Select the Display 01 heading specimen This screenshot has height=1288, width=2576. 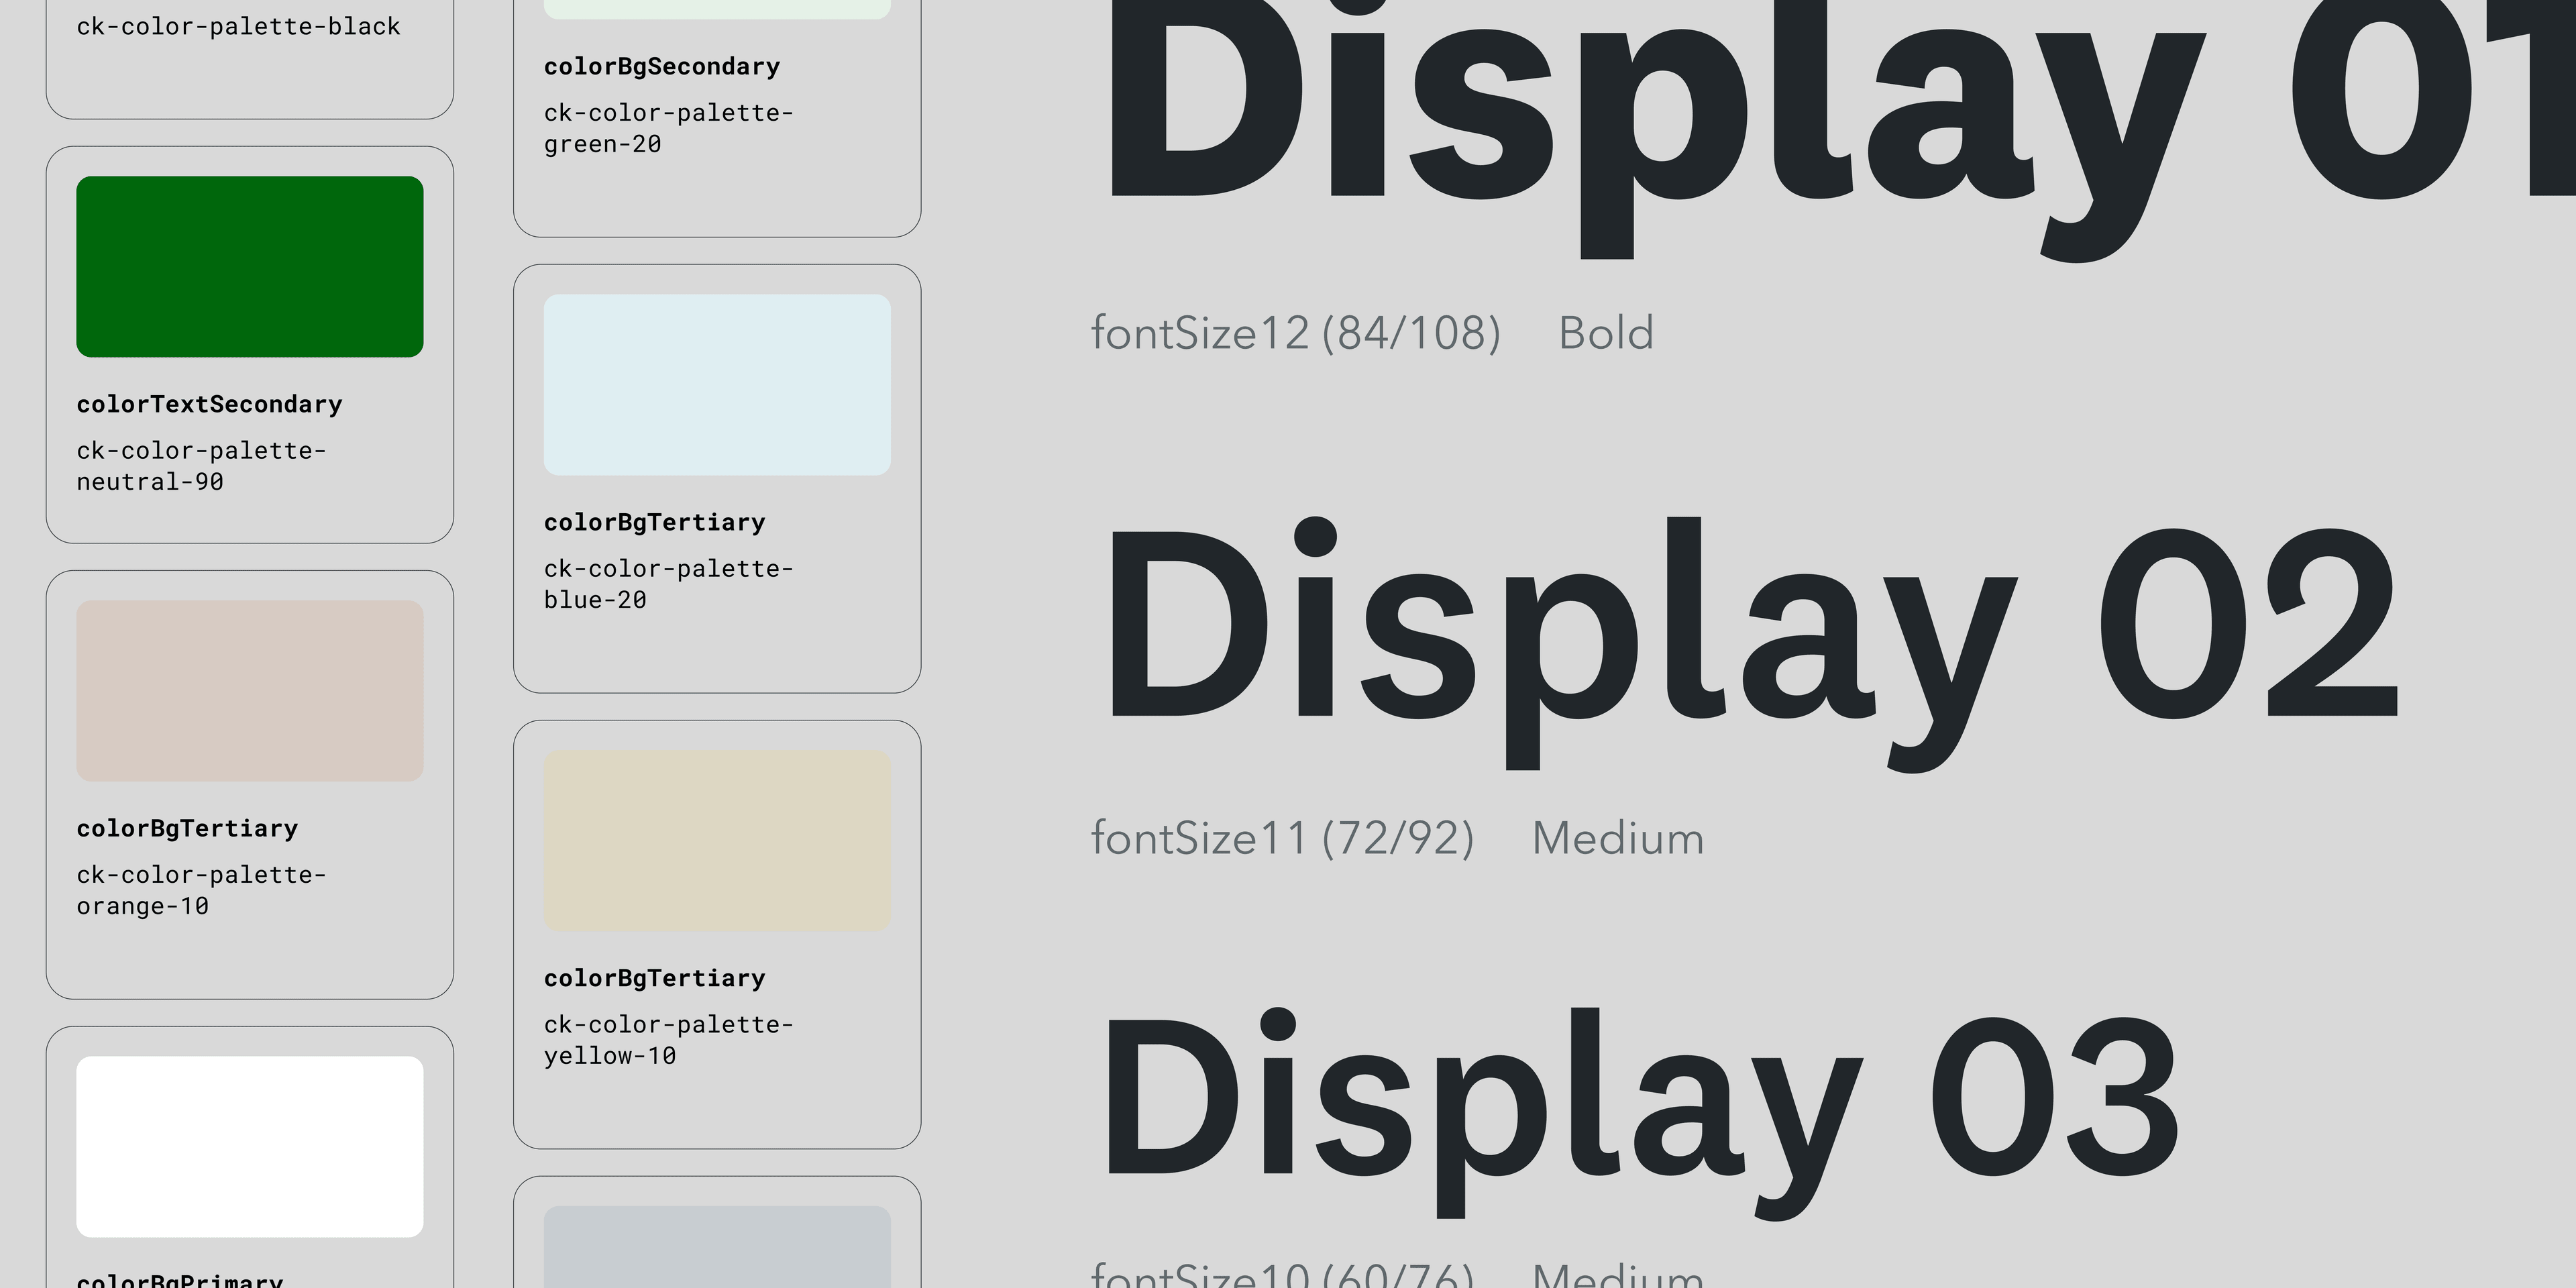1800,110
